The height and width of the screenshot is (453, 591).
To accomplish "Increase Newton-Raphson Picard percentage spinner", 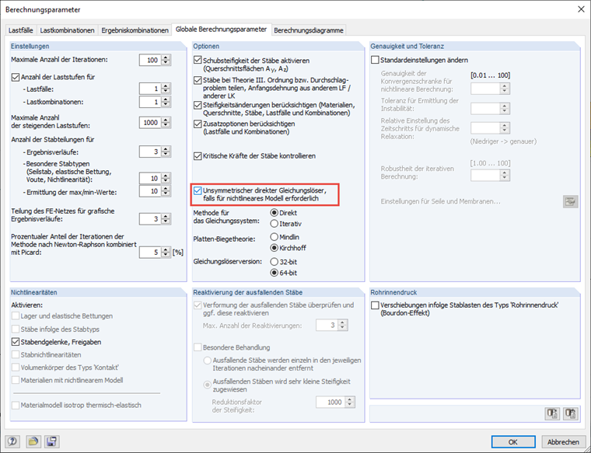I will click(166, 249).
